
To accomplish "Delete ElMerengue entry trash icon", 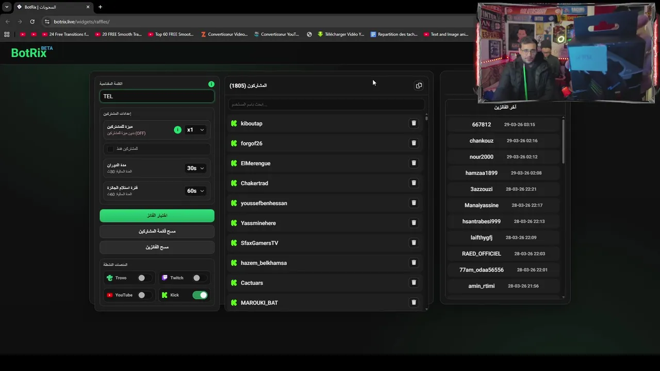I will coord(414,163).
